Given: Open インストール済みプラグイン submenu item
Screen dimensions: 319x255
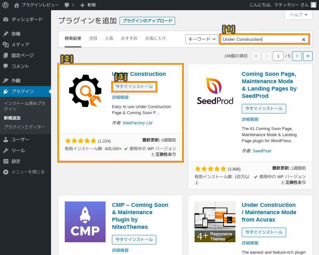Looking at the screenshot, I should click(x=25, y=106).
